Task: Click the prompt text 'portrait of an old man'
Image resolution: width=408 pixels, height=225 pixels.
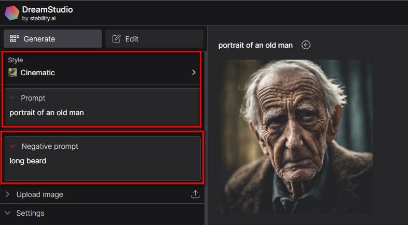Action: click(x=47, y=112)
